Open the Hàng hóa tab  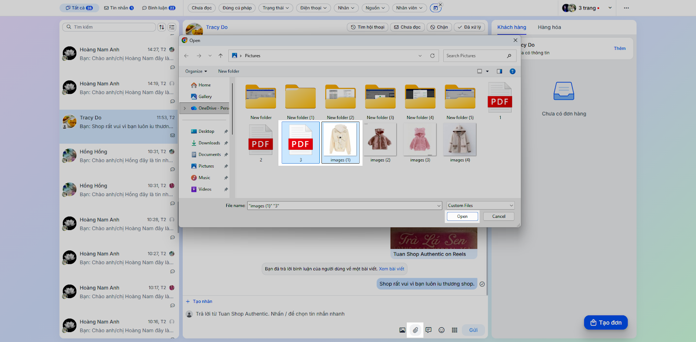549,27
